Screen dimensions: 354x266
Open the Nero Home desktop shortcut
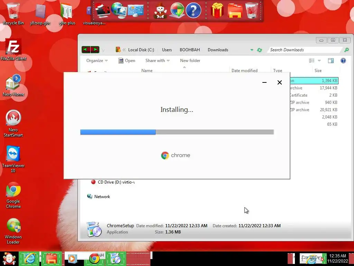tap(13, 85)
